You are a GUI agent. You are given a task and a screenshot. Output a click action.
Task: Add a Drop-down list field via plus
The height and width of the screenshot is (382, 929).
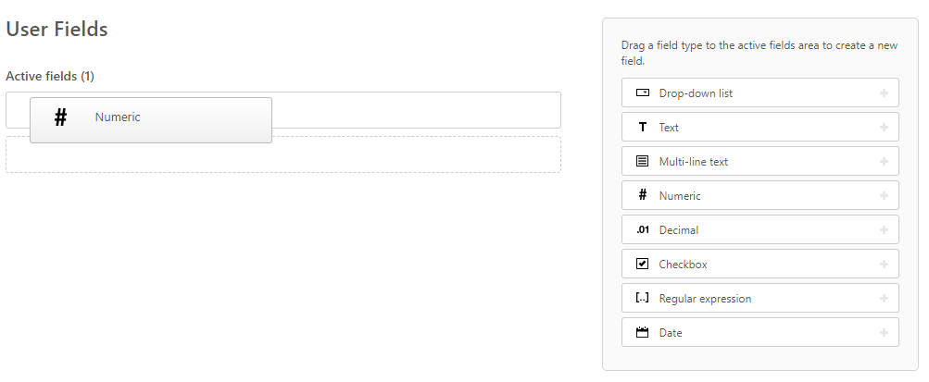pyautogui.click(x=884, y=93)
